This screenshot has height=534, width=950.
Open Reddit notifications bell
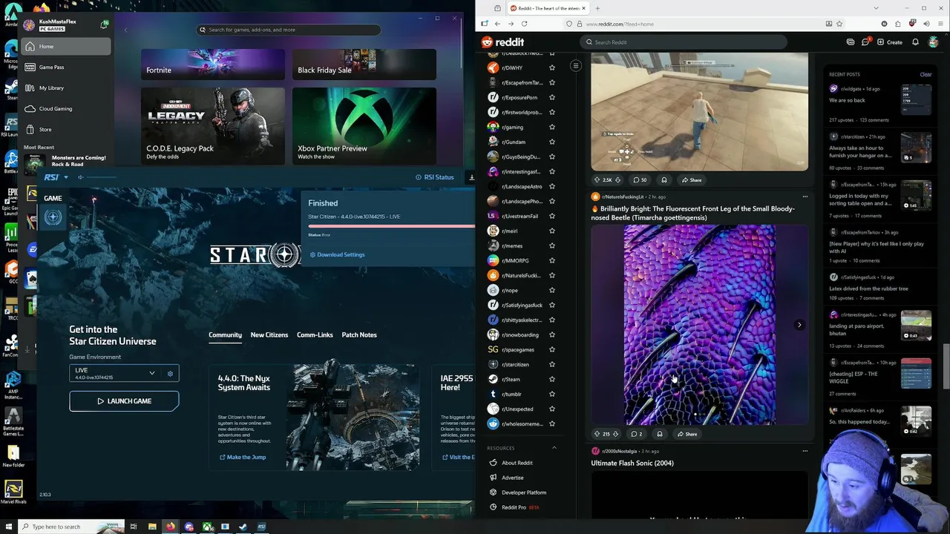916,42
